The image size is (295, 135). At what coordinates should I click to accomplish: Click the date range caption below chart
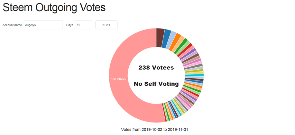pos(154,130)
